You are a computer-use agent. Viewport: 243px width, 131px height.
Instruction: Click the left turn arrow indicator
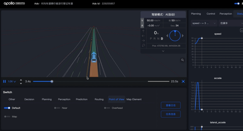tap(143, 36)
